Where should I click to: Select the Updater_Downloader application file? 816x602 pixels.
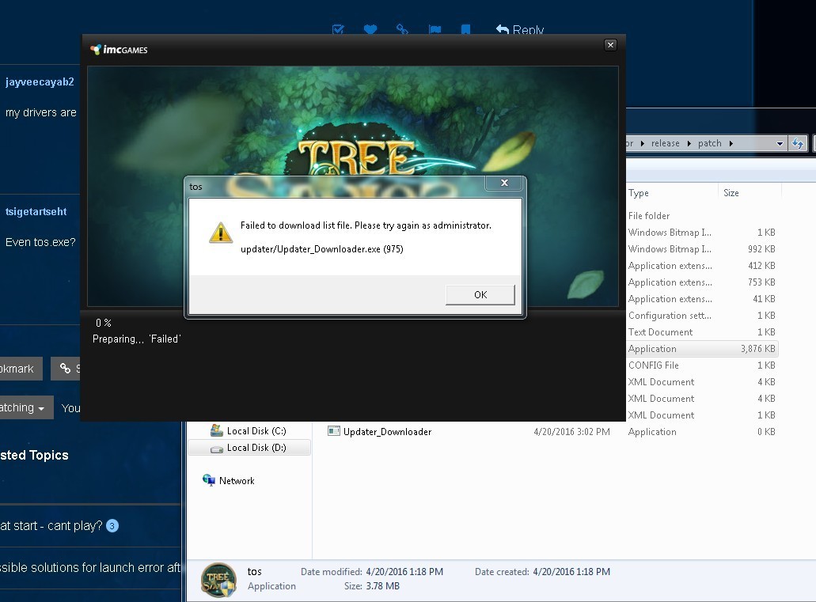tap(387, 432)
